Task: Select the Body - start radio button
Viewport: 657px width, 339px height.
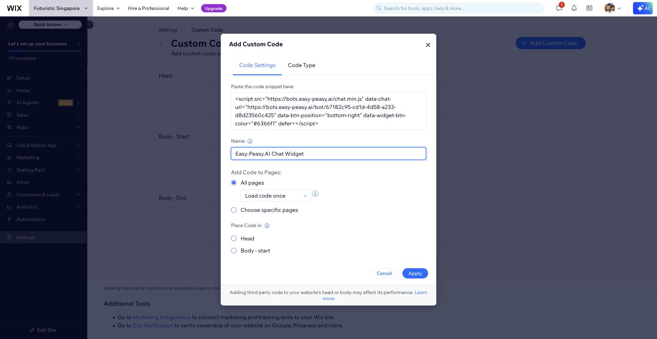Action: click(234, 251)
